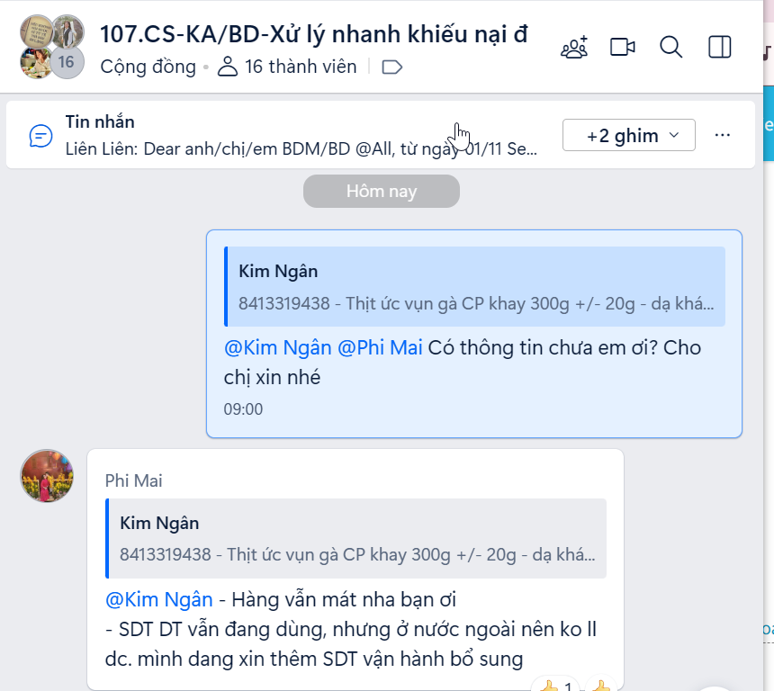Open the 16 thành viên member list
774x691 pixels.
point(287,67)
